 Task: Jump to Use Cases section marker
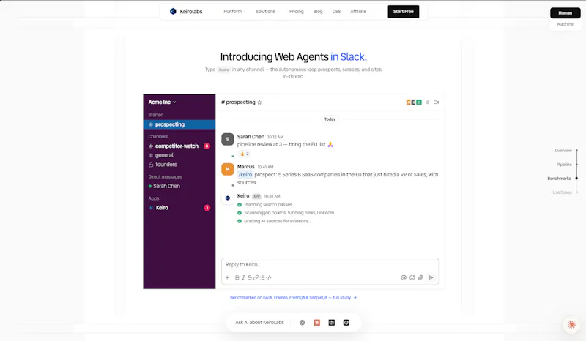(x=565, y=192)
